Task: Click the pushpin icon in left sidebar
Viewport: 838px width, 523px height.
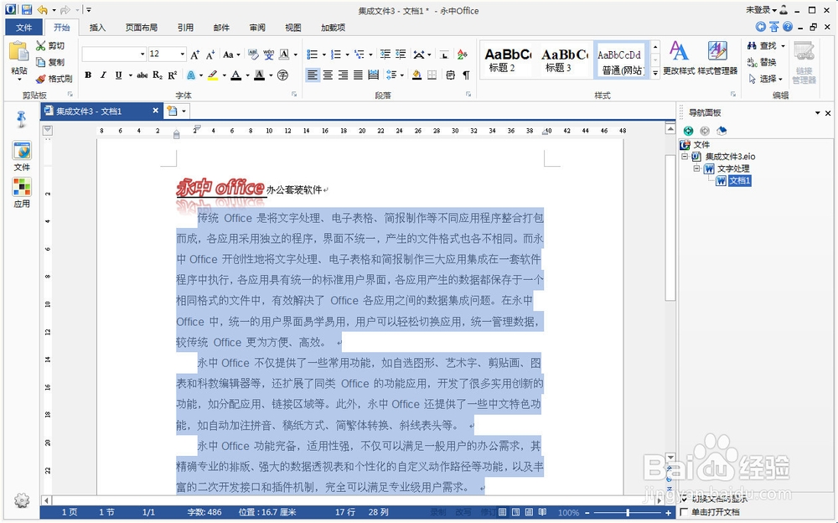Action: (x=22, y=119)
